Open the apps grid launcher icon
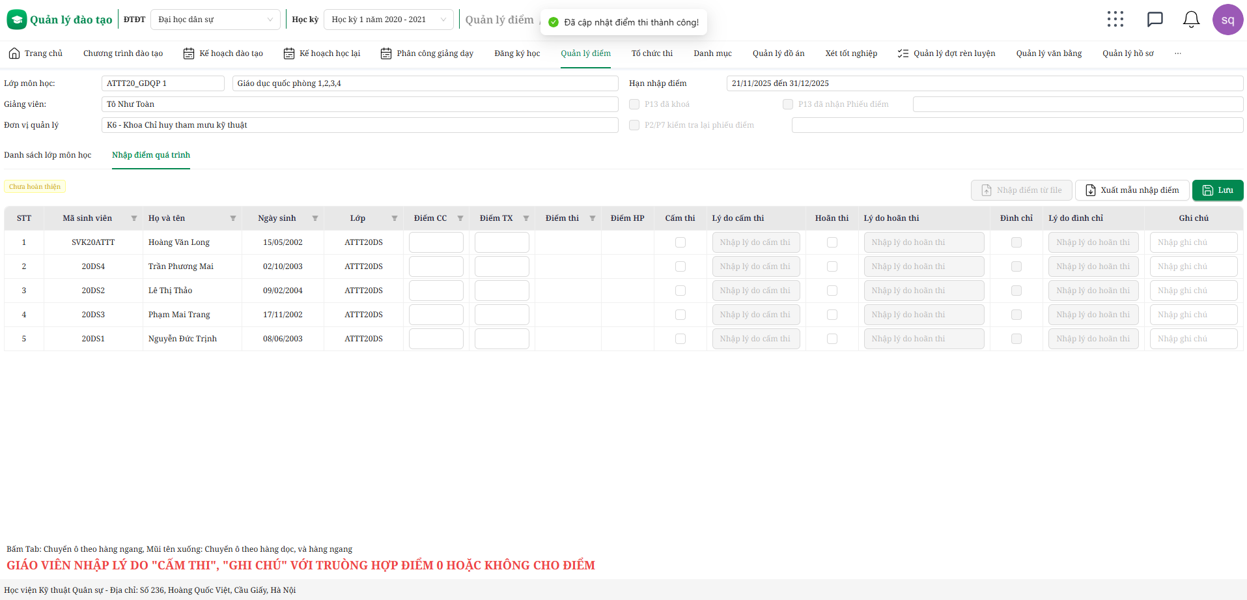1247x600 pixels. [1115, 20]
